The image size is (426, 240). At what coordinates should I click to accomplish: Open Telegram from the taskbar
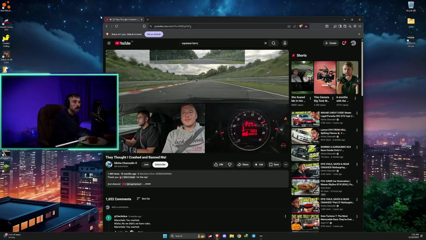pos(254,236)
